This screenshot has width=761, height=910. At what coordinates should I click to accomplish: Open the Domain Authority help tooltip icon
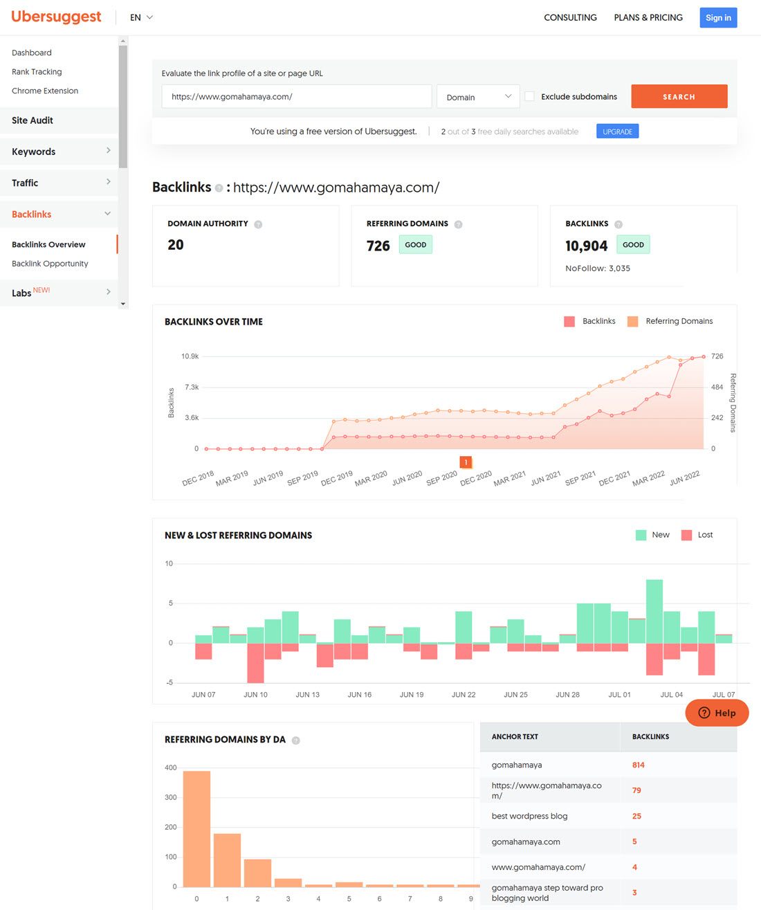pyautogui.click(x=258, y=224)
